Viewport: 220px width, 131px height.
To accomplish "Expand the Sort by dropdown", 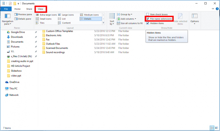I will (112, 19).
